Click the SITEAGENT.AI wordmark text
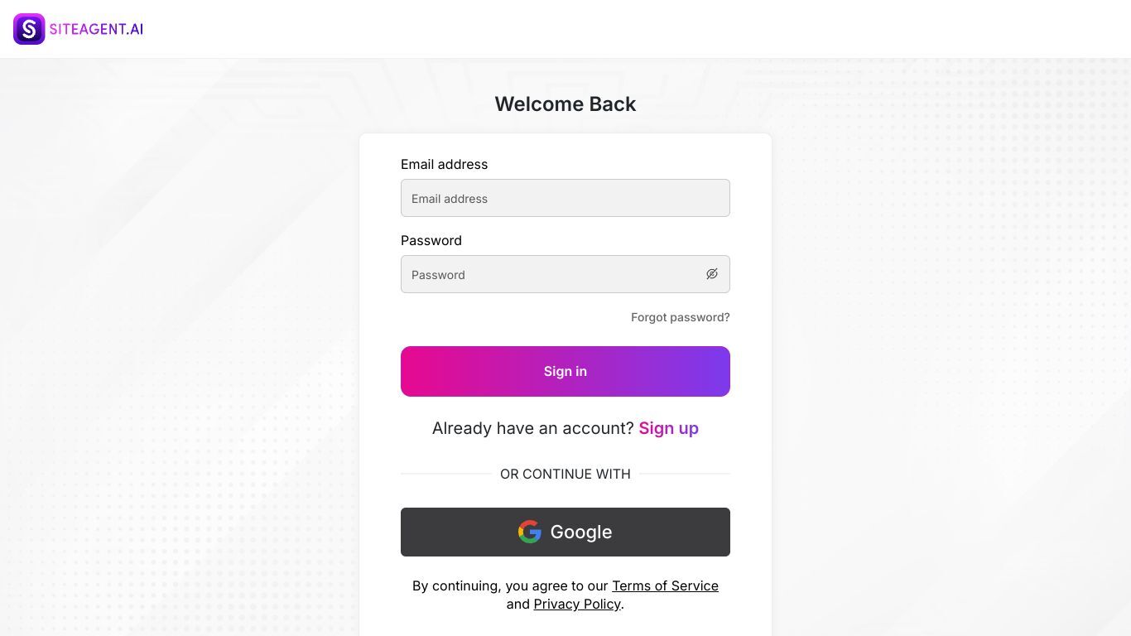Screen dimensions: 1131x636 click(x=96, y=29)
